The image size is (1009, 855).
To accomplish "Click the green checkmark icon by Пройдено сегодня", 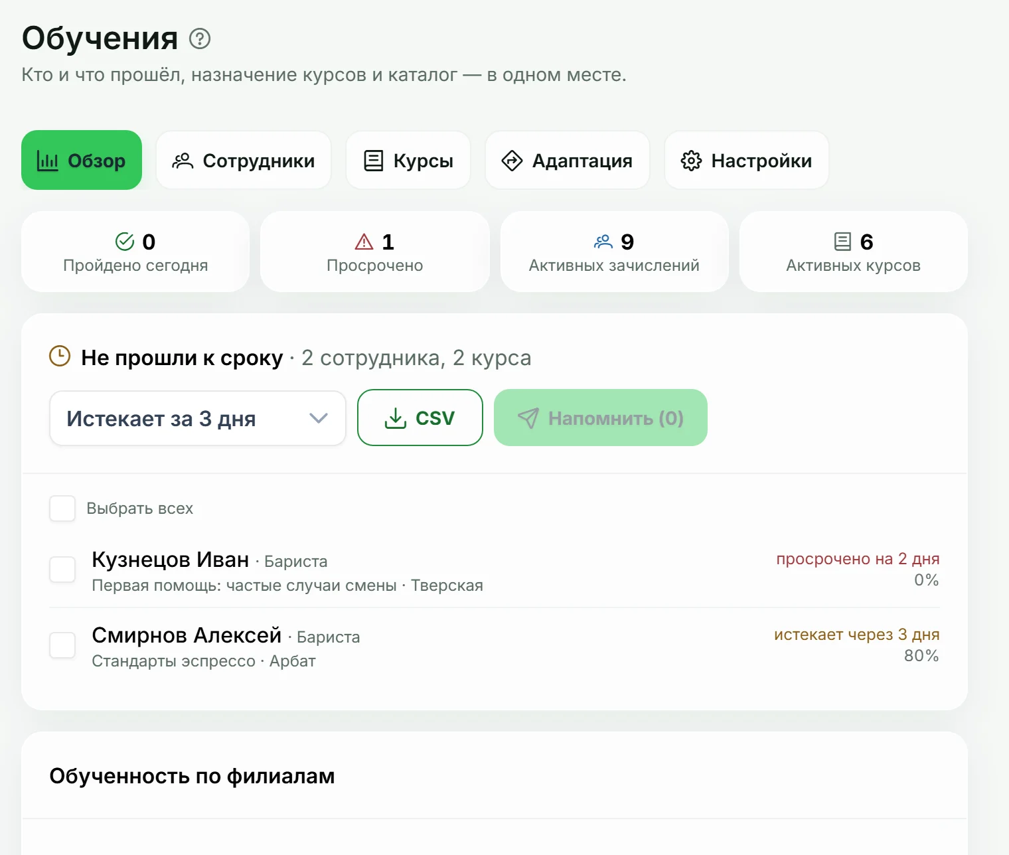I will point(125,242).
